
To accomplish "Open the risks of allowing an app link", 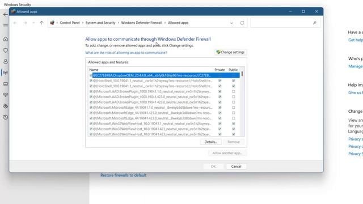I will pos(126,53).
